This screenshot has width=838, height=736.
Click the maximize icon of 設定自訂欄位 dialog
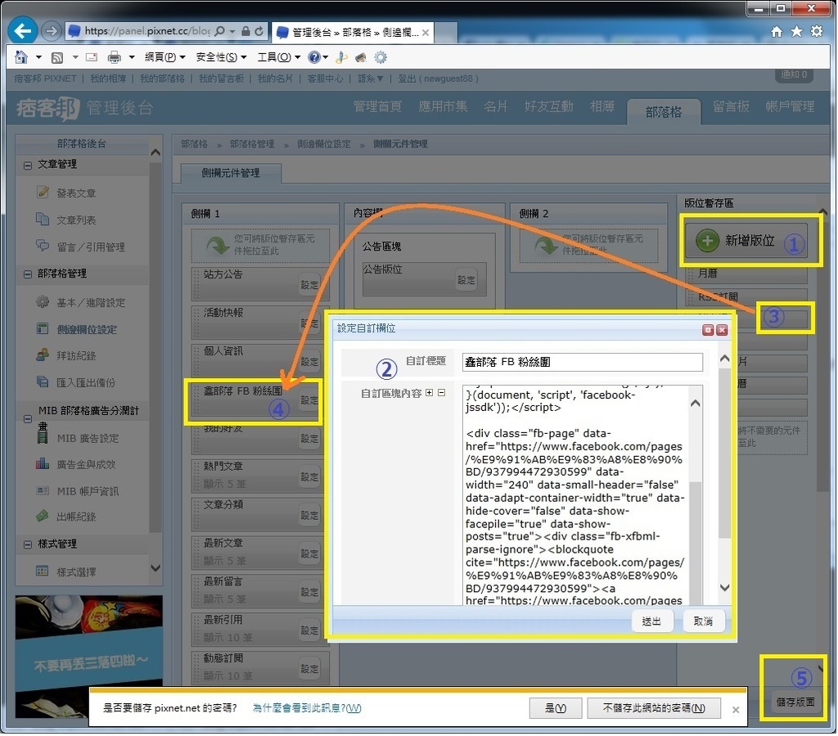pyautogui.click(x=708, y=330)
